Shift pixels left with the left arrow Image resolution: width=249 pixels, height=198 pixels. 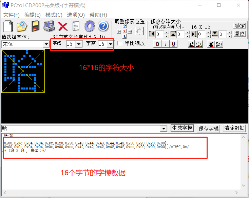click(x=119, y=32)
